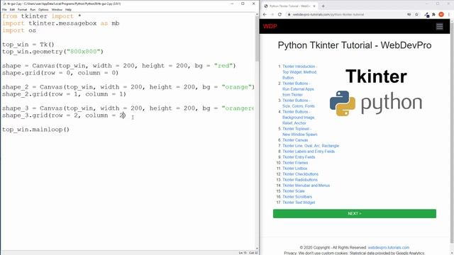Click the red WDP site logo
The width and height of the screenshot is (454, 255).
(x=270, y=26)
